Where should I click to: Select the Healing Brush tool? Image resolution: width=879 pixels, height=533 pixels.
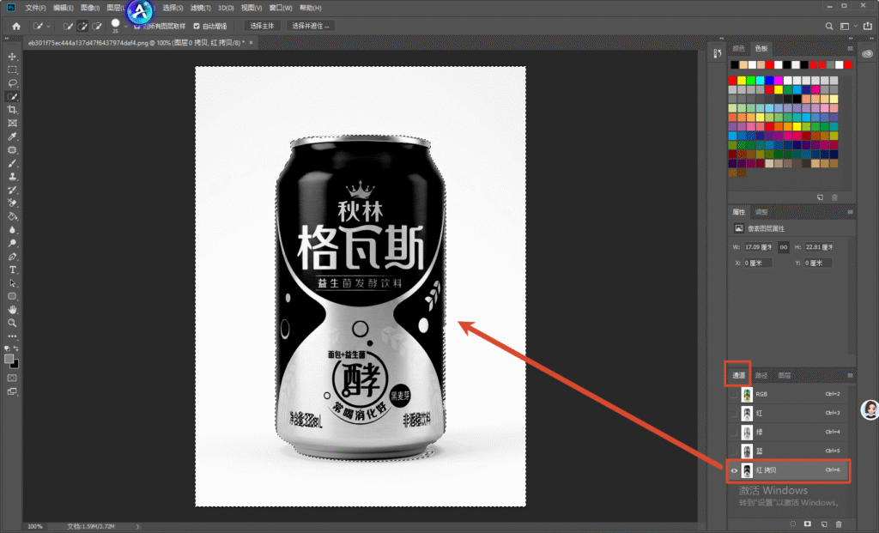(x=12, y=150)
